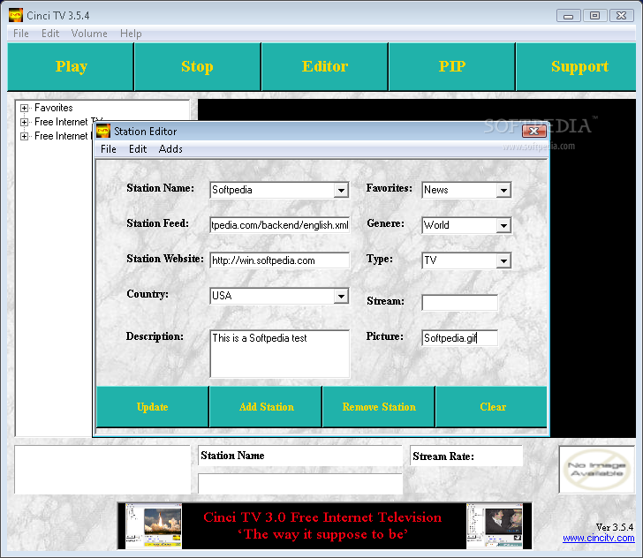Viewport: 643px width, 558px height.
Task: Open the Adds menu
Action: click(x=170, y=149)
